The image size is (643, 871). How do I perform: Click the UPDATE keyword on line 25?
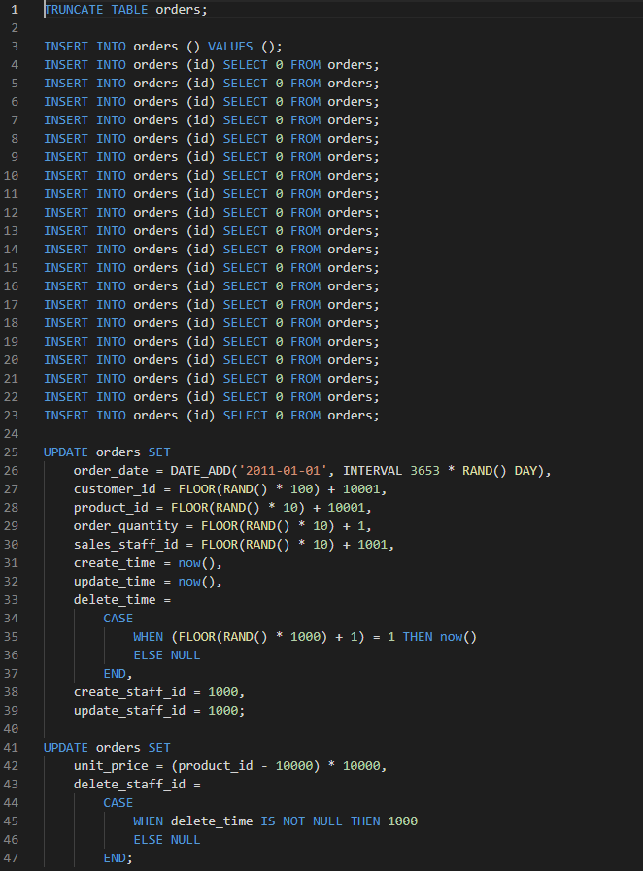[x=66, y=452]
